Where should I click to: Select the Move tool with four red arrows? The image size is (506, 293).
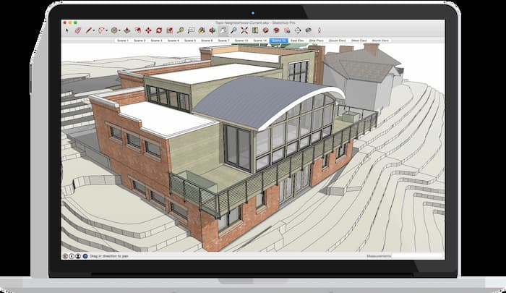[148, 30]
